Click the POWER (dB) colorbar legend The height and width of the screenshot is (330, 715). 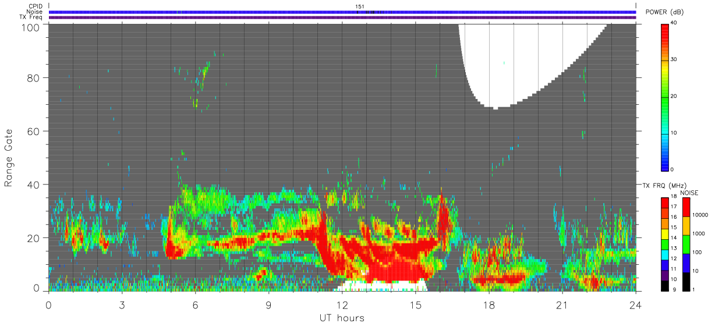pos(665,97)
